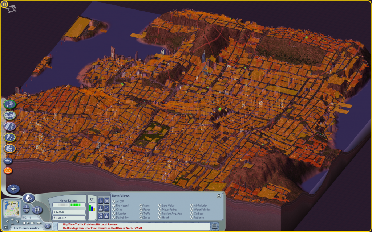The image size is (372, 232).
Task: Open the My Sim mode people icon
Action: pyautogui.click(x=37, y=210)
